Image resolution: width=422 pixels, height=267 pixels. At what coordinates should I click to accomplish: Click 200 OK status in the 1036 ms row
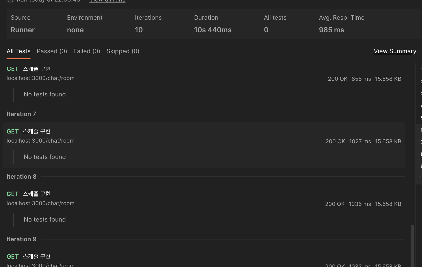click(335, 204)
